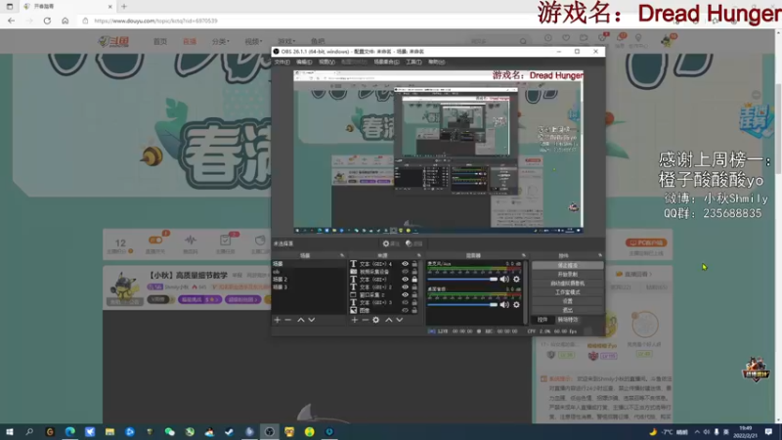Click the Douyu logo in site header

113,41
